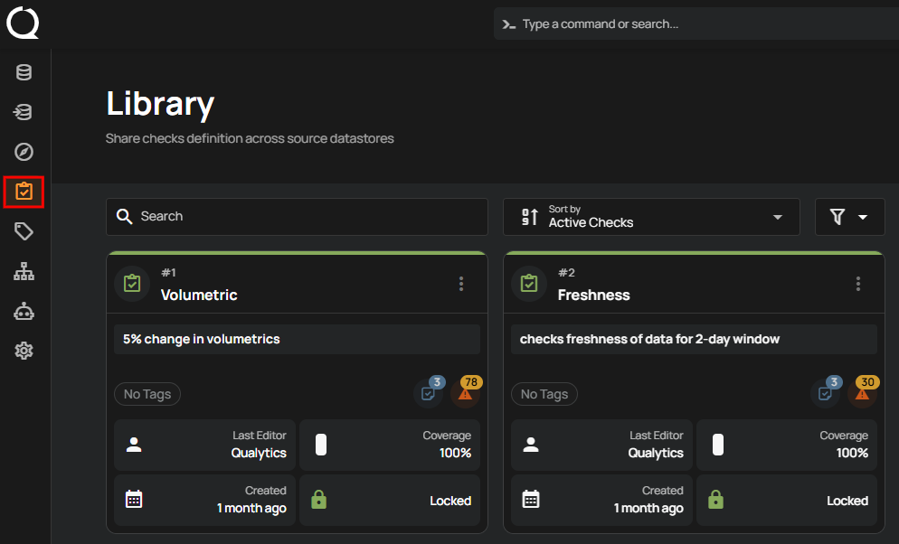
Task: Focus the command or search bar
Action: [696, 24]
